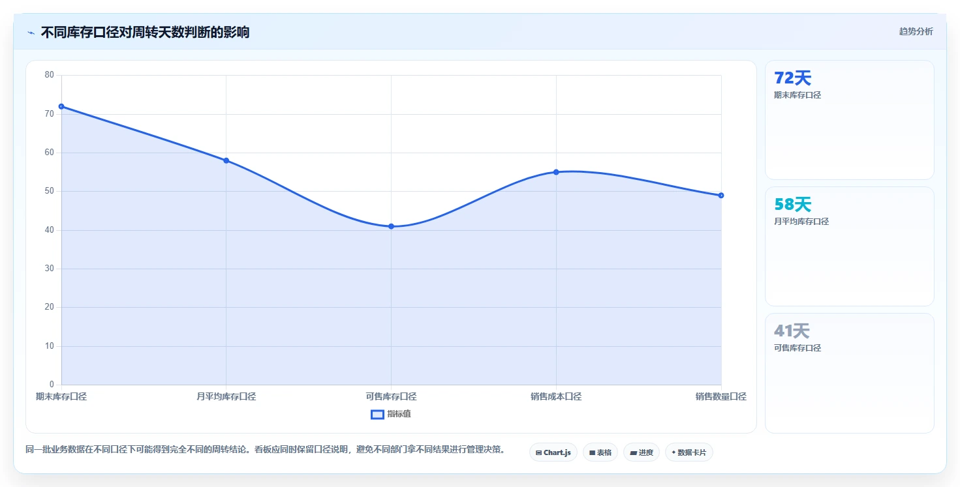Click the x-axis label 销售成本口径
Viewport: 960px width, 487px height.
(556, 396)
